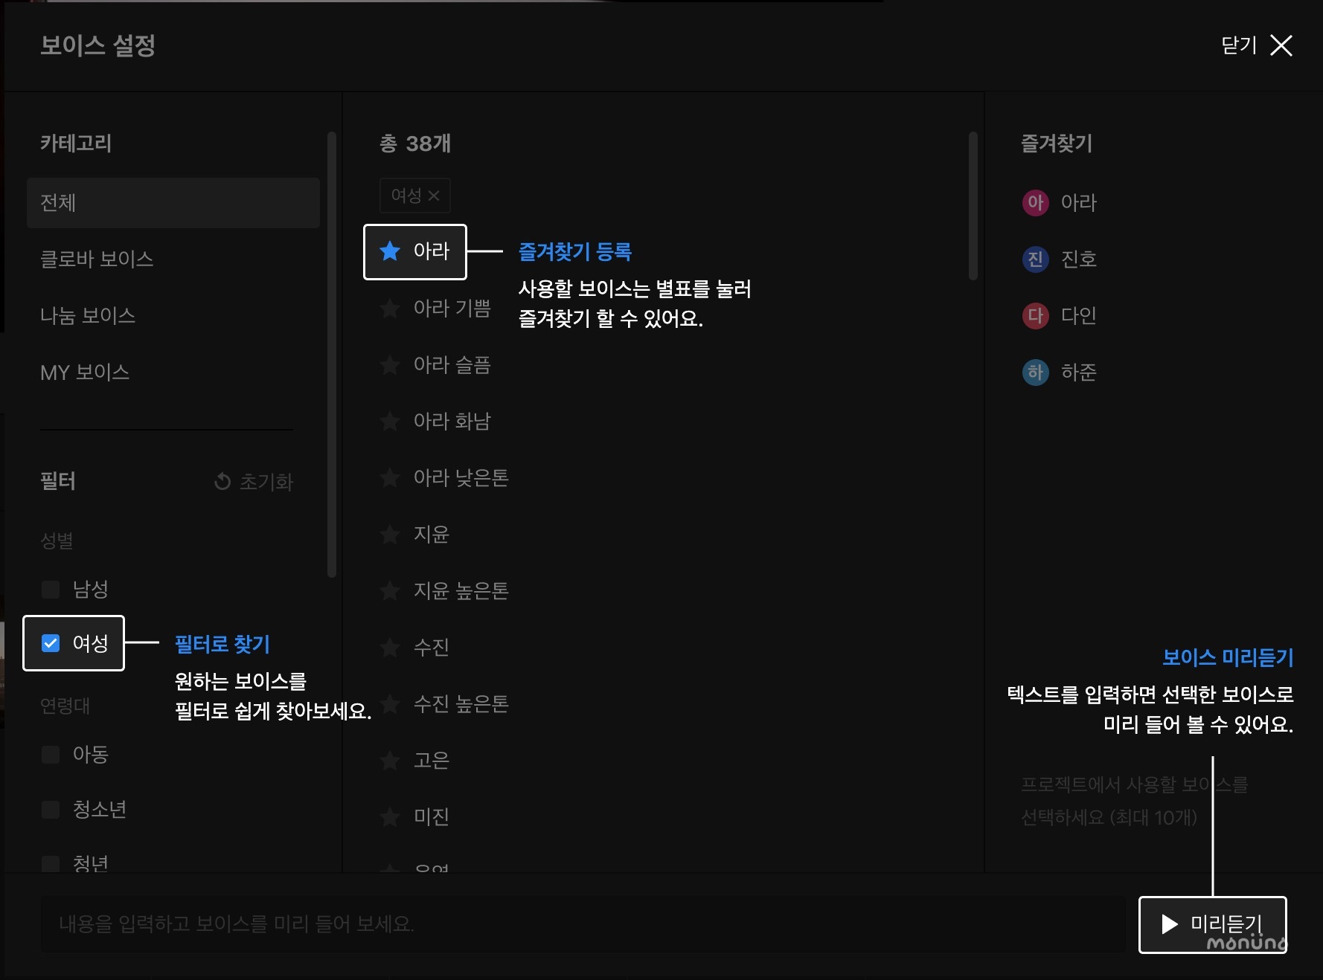This screenshot has height=980, width=1323.
Task: Choose favorite voice 하준
Action: pos(1079,372)
